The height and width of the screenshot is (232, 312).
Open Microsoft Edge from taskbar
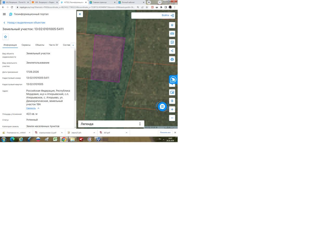point(12,139)
